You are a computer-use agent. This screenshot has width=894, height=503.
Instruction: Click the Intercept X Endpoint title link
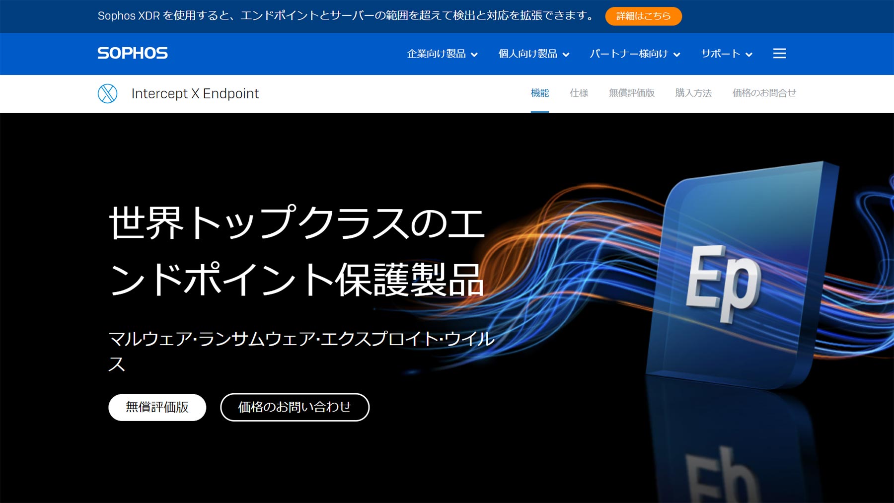click(195, 93)
